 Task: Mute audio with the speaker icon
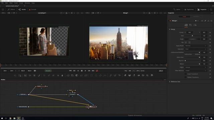coord(35,71)
